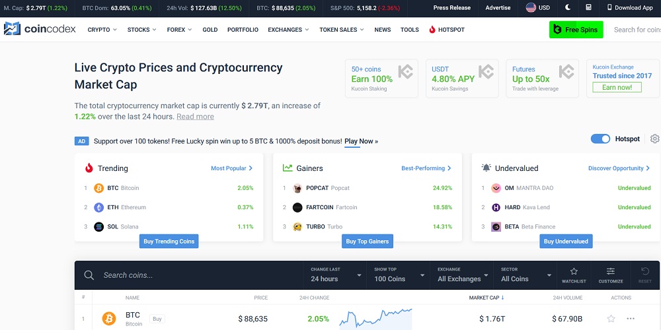This screenshot has height=330, width=661.
Task: Open the Show Top 100 Coins dropdown
Action: point(397,275)
